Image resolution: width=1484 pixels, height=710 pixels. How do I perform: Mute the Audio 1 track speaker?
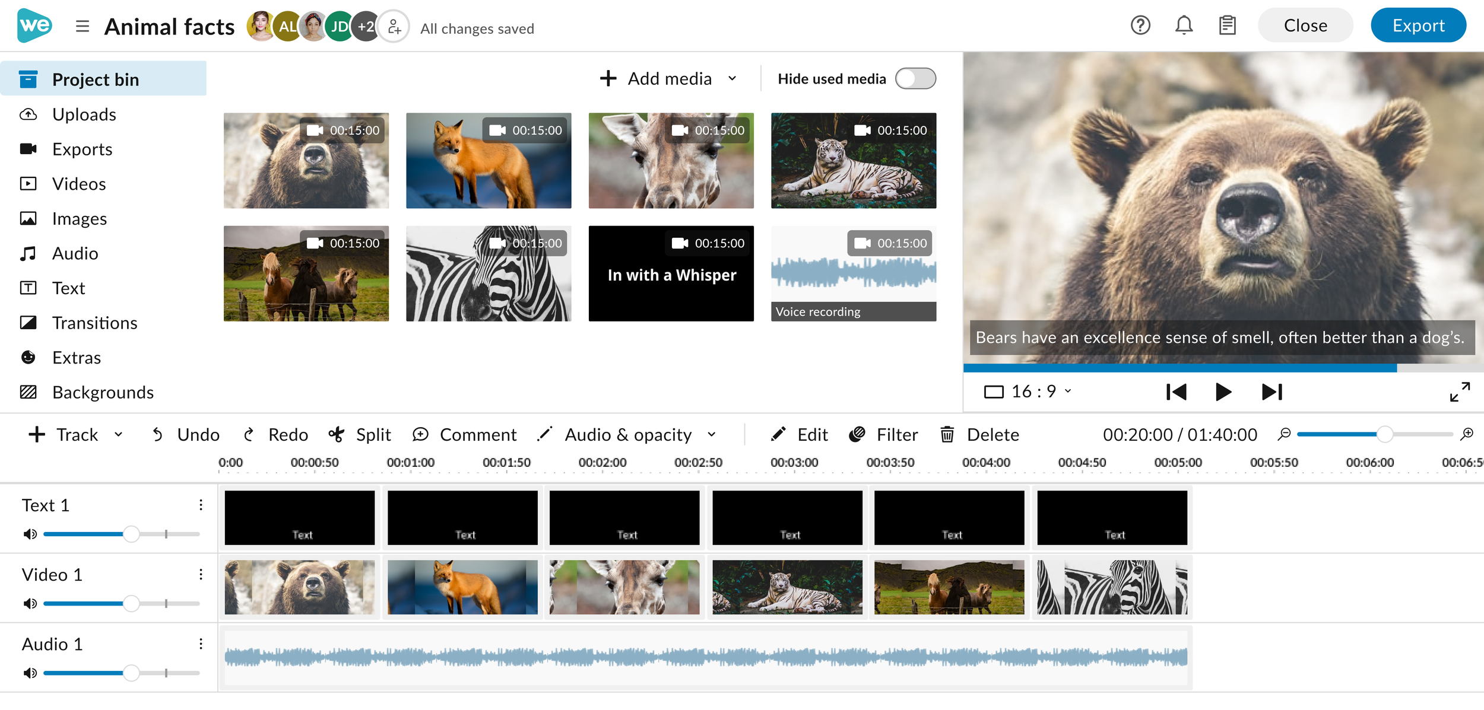[x=30, y=673]
